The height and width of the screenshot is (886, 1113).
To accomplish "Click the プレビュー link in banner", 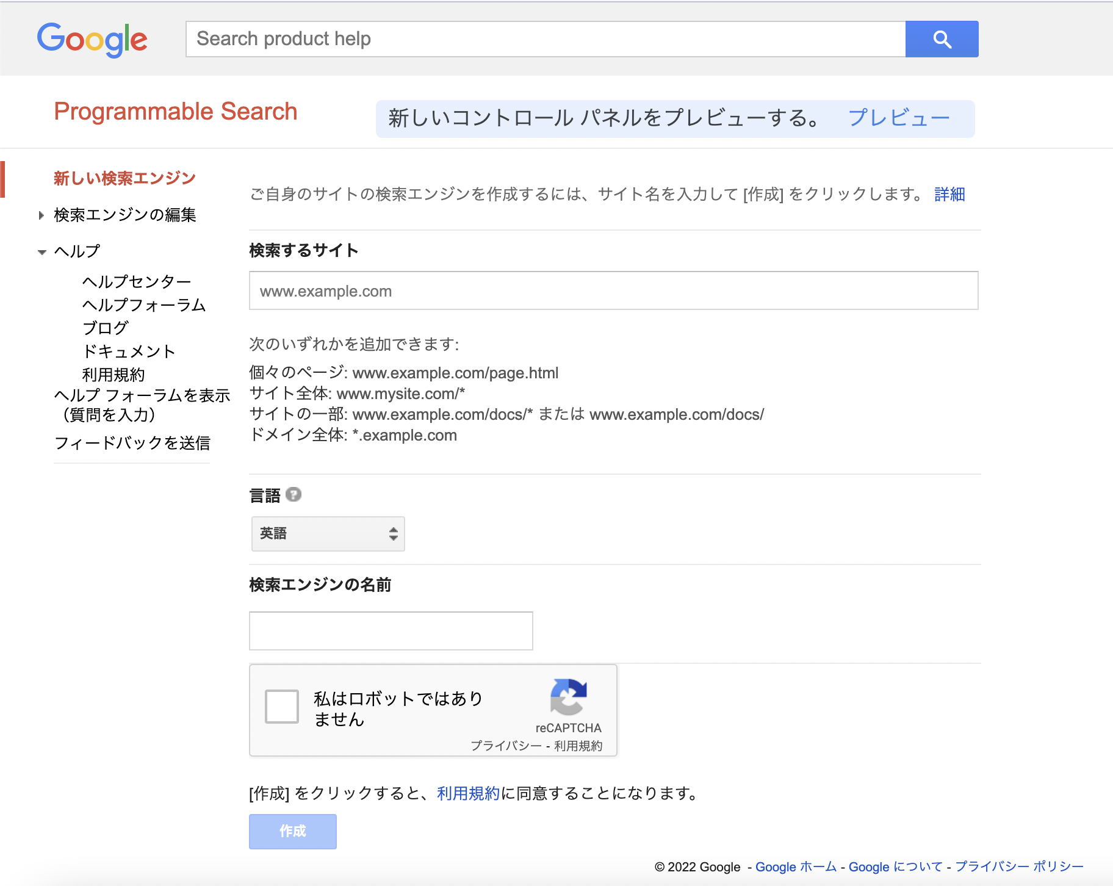I will (x=899, y=118).
